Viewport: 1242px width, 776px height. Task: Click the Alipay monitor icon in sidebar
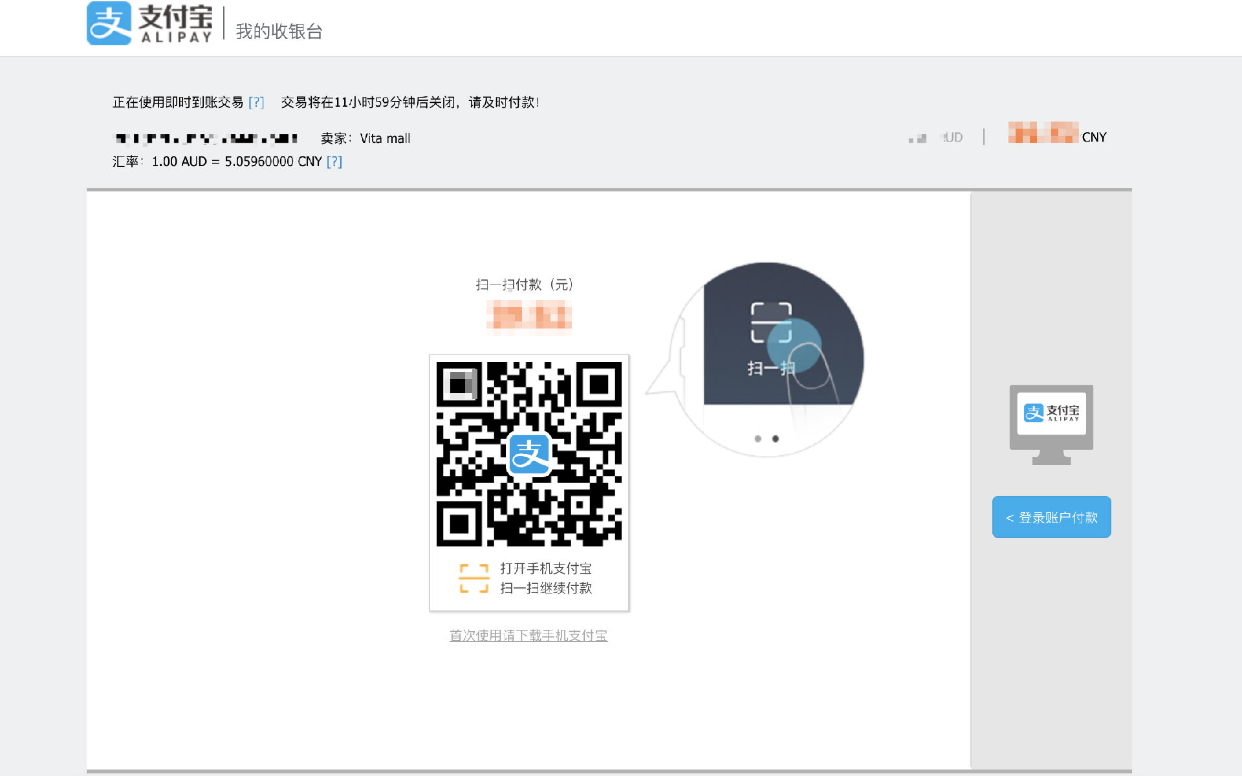coord(1051,425)
